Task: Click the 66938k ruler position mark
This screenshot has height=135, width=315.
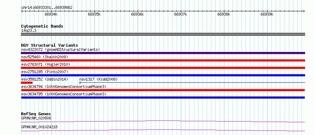Action: pos(224,14)
